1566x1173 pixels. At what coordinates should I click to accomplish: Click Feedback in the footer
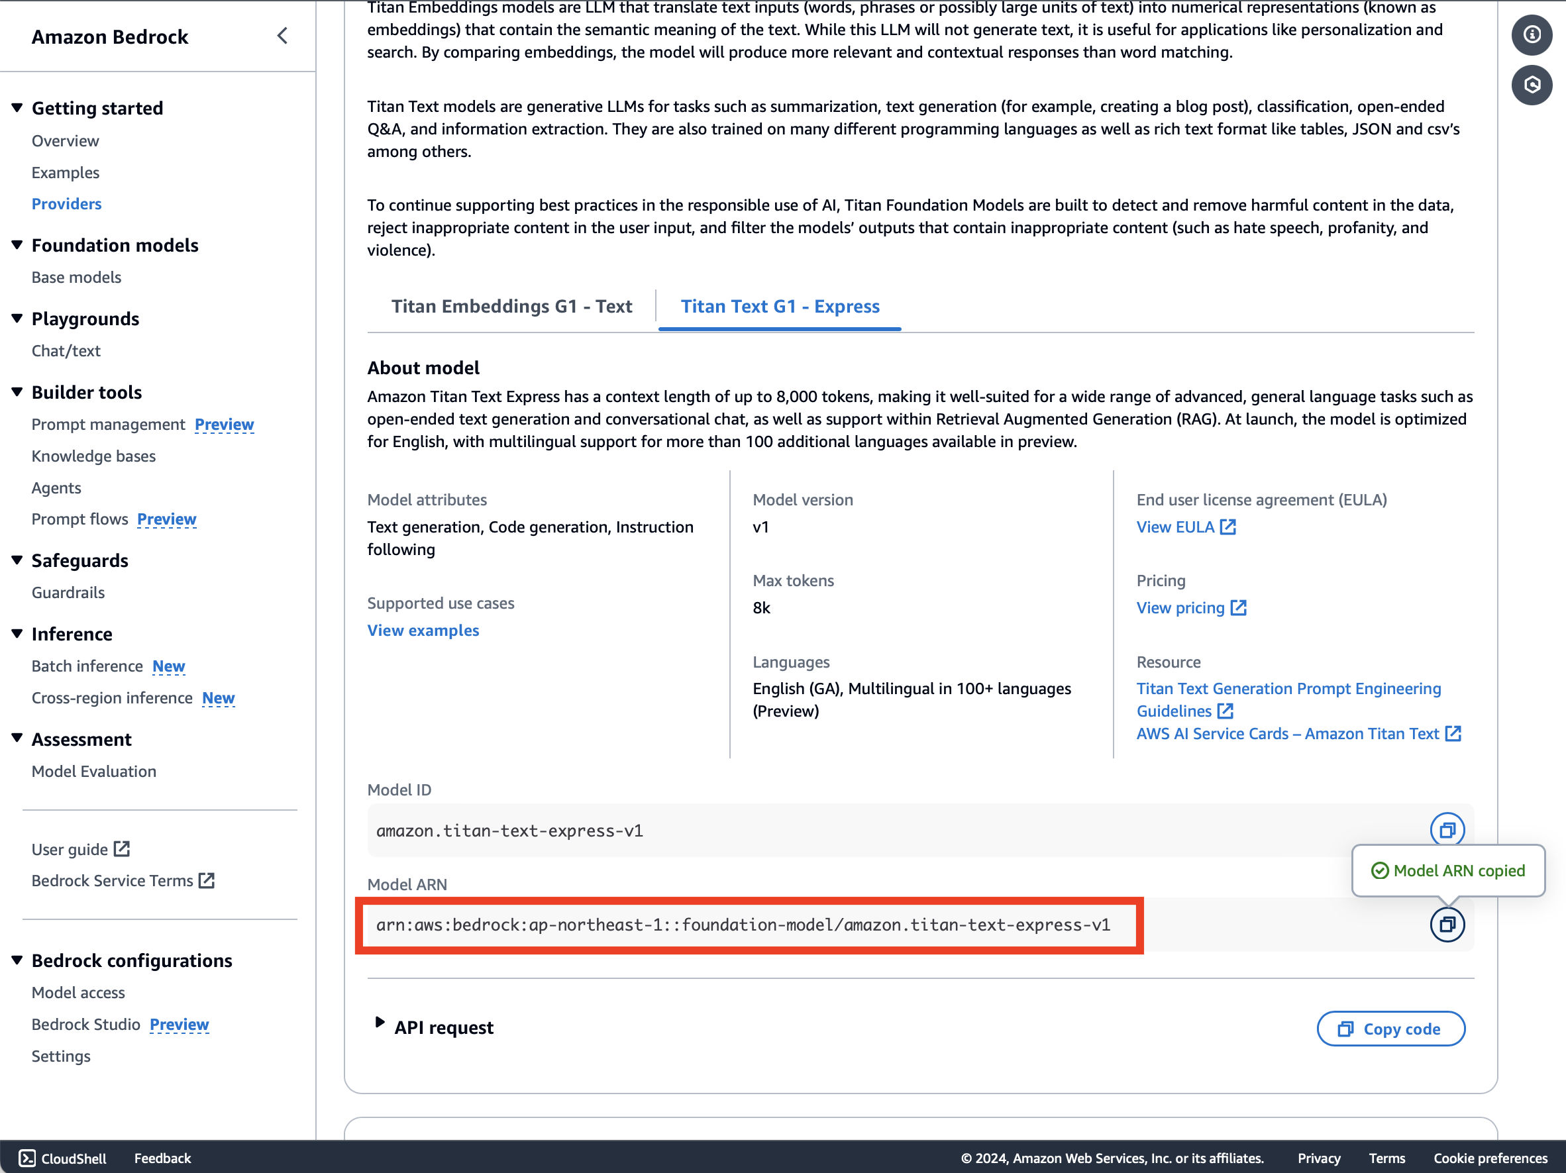point(162,1158)
